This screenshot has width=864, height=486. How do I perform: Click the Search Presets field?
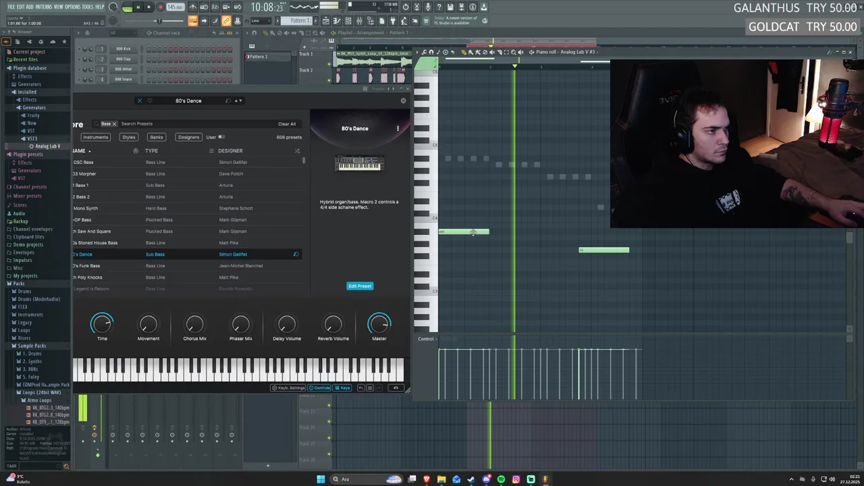pyautogui.click(x=196, y=124)
